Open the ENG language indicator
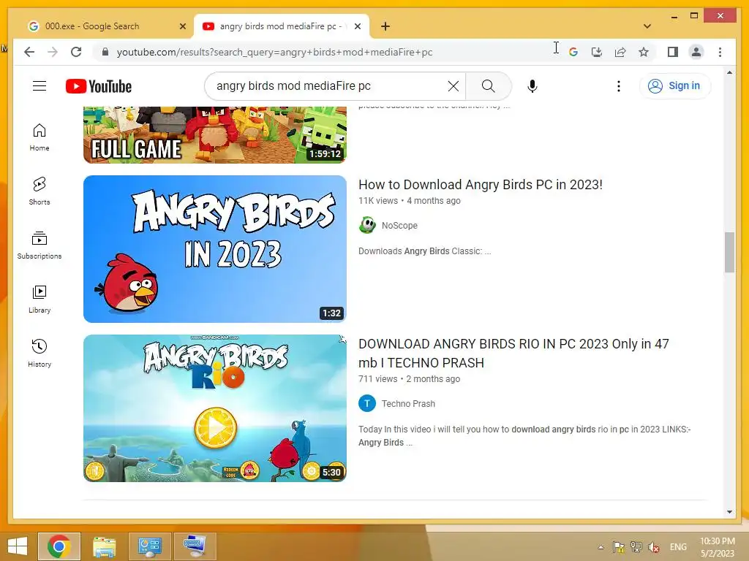The height and width of the screenshot is (561, 749). [678, 547]
